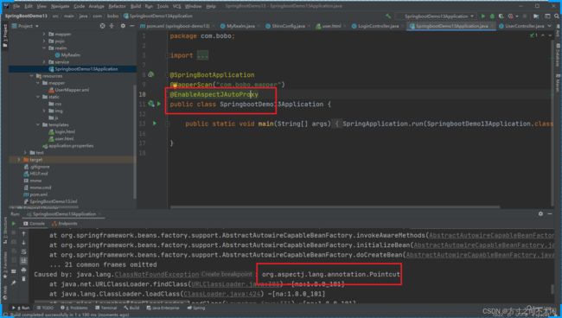Pin tab icon in Run panel

[14, 283]
